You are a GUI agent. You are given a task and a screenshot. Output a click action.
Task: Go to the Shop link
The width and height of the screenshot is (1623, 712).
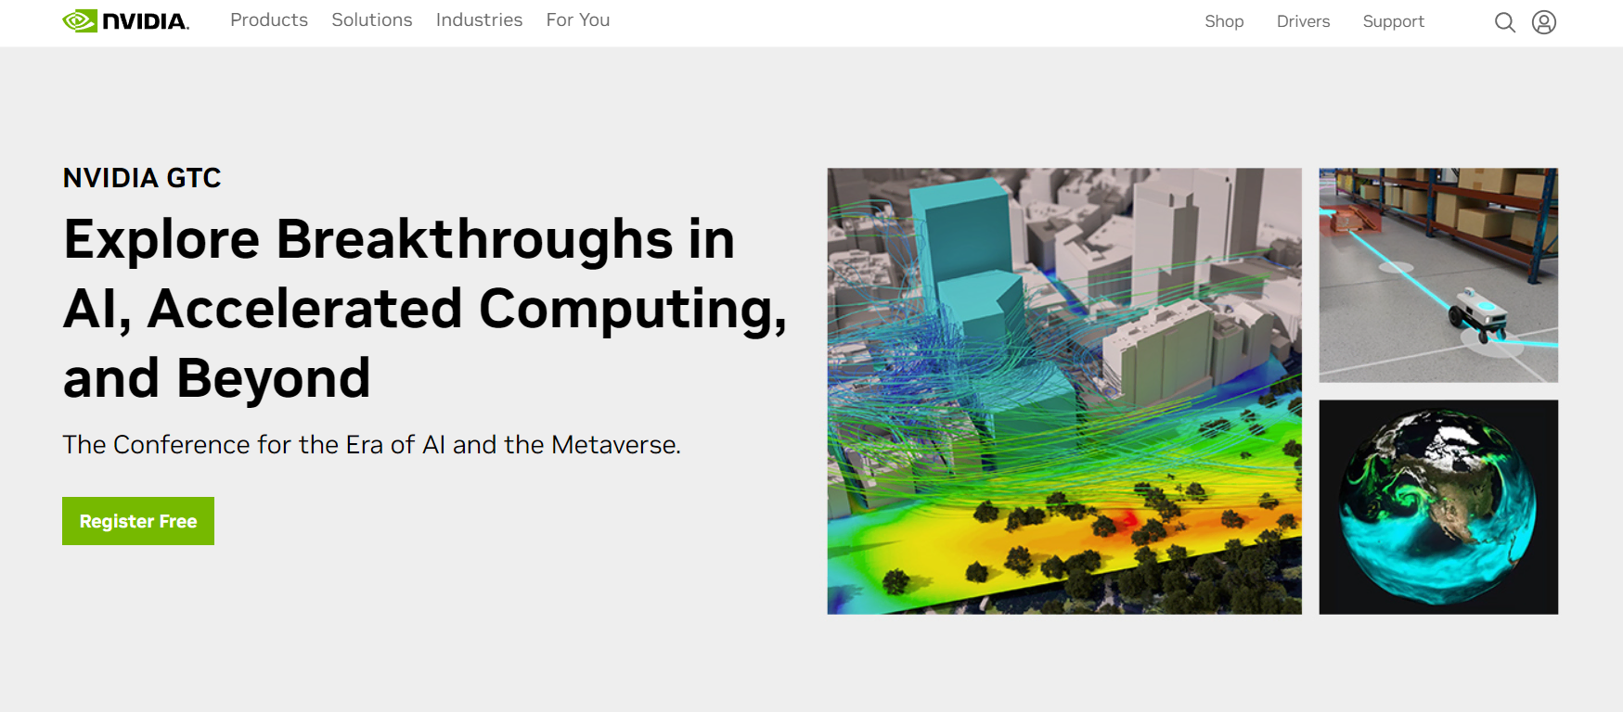coord(1224,21)
